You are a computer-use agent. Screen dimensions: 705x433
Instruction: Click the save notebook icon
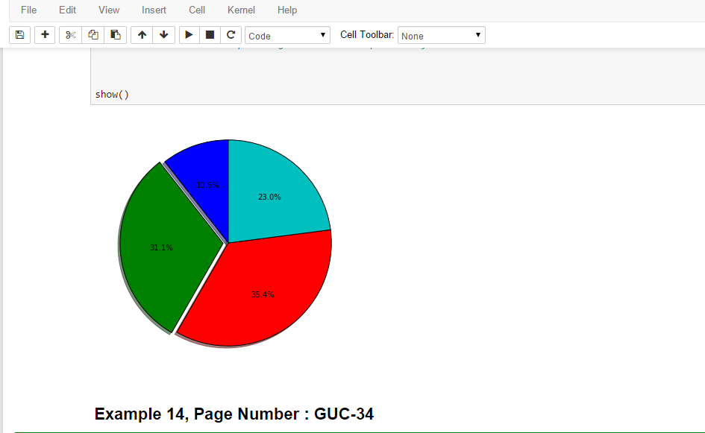[19, 35]
